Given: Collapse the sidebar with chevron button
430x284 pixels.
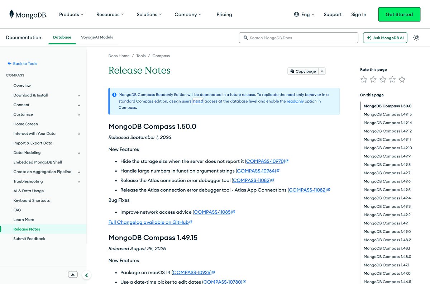Looking at the screenshot, I should click(86, 275).
